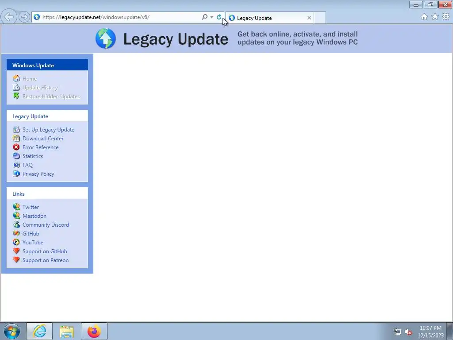Click the Restore Hidden Updates text link
This screenshot has width=453, height=340.
[51, 97]
